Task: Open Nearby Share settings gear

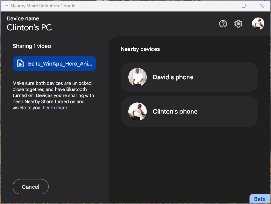Action: pos(238,24)
